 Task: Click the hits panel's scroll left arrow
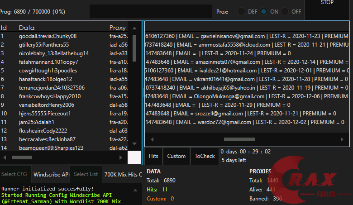[152, 139]
